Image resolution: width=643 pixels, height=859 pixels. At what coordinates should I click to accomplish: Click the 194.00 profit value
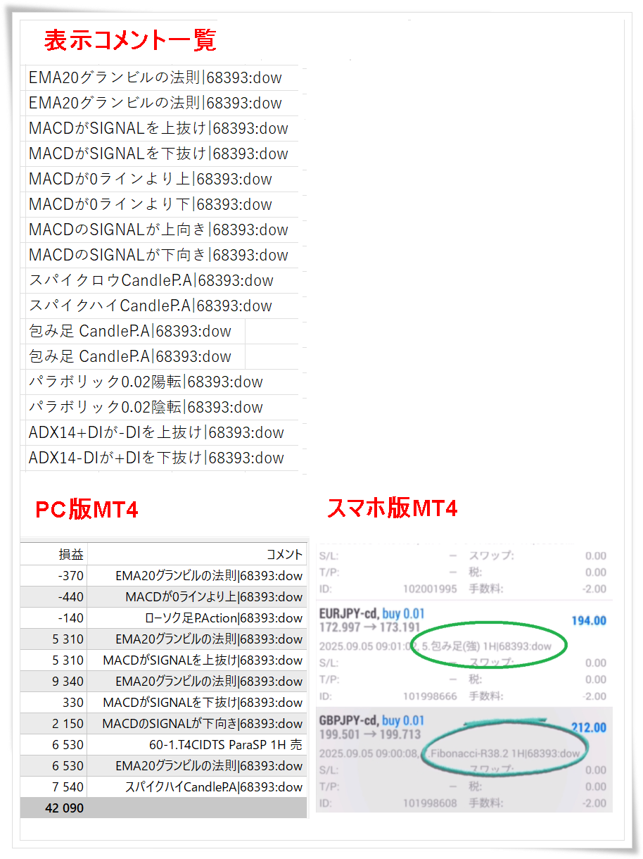589,621
